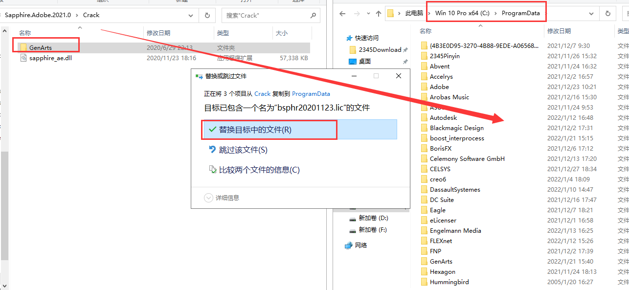Open the new volume (F:) drive
The image size is (629, 290).
(373, 229)
